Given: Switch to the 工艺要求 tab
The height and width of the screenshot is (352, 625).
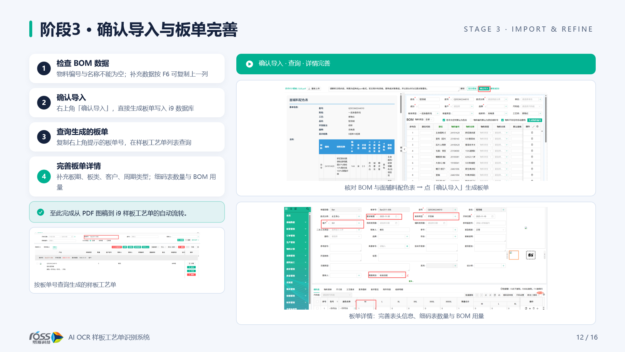Looking at the screenshot, I should 350,289.
